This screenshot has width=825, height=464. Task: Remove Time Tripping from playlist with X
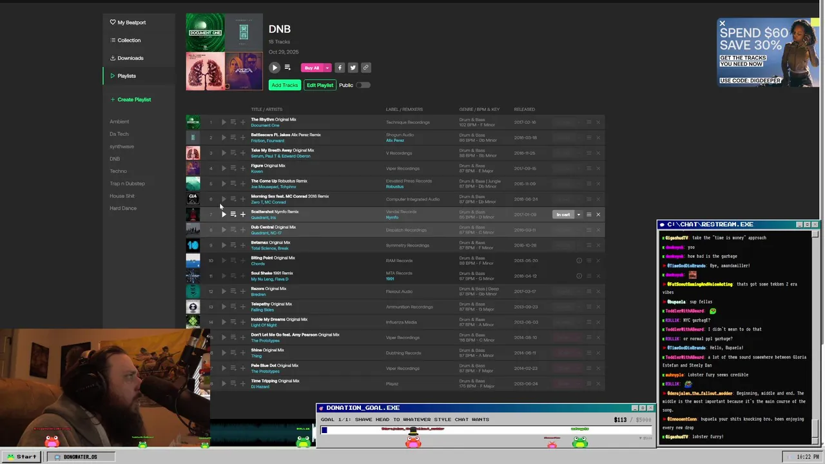coord(598,383)
